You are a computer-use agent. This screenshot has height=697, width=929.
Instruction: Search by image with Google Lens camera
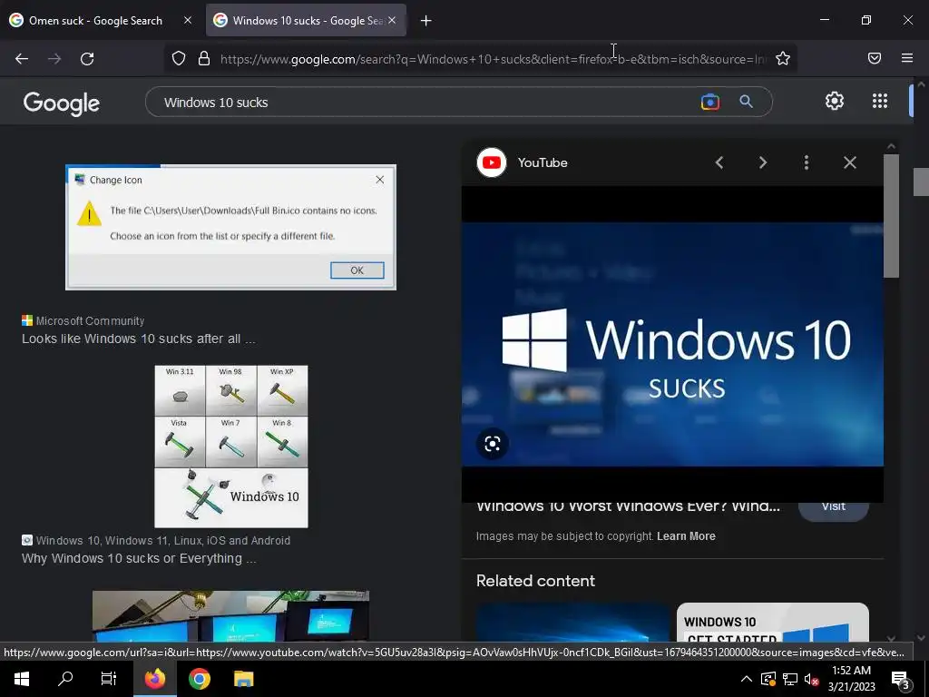point(710,102)
